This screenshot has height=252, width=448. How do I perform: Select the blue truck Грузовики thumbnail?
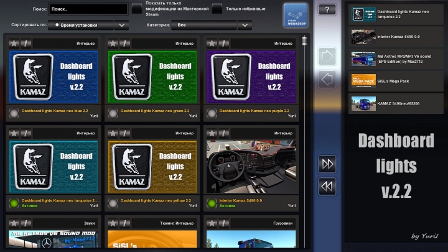251,239
